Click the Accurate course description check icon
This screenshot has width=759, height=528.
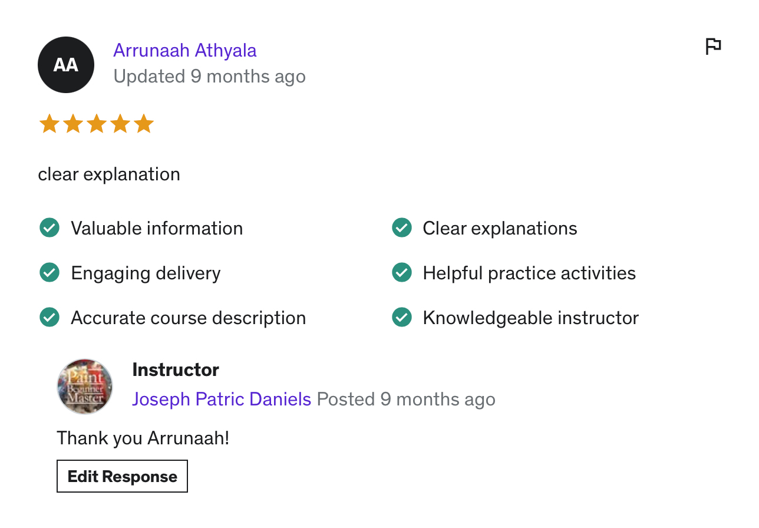point(49,317)
